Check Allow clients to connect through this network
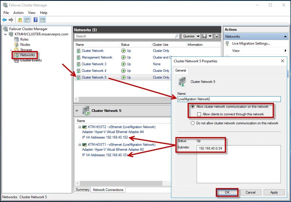 199,114
